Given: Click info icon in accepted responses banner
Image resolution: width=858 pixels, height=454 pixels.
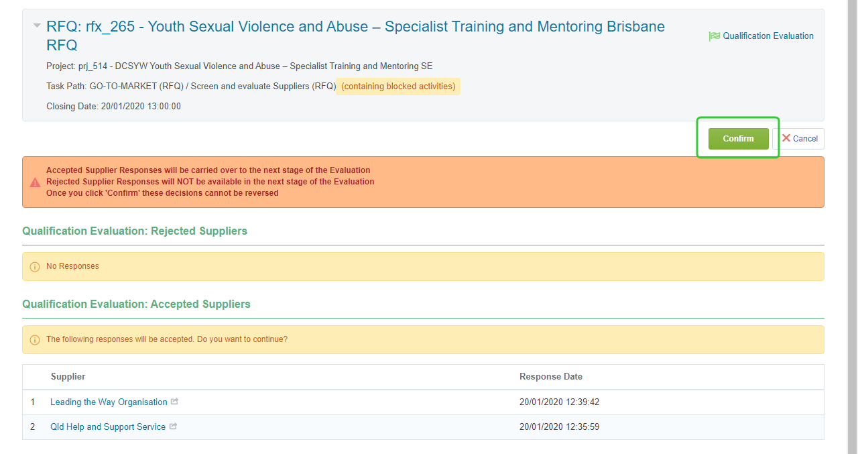Looking at the screenshot, I should (35, 340).
